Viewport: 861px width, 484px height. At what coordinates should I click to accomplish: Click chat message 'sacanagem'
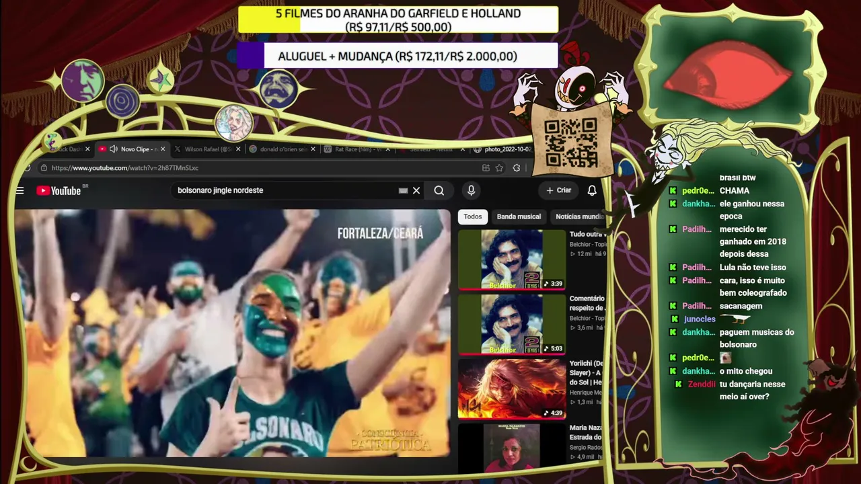click(x=741, y=307)
